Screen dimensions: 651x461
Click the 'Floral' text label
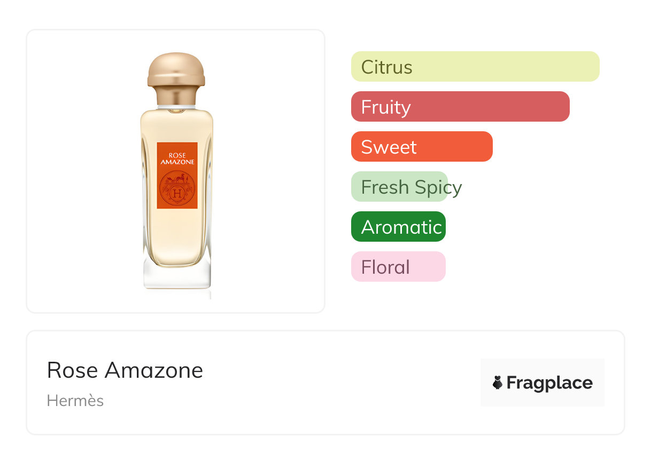385,267
